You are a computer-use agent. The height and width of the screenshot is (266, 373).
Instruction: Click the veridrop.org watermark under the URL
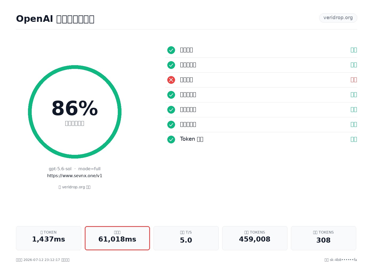tap(75, 187)
